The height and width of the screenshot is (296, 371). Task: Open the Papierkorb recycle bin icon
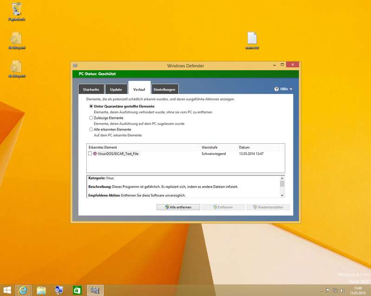(x=16, y=9)
